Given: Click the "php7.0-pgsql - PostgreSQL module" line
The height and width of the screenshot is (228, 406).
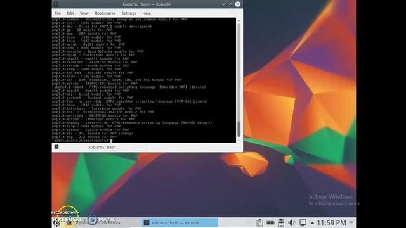Looking at the screenshot, I should point(93,55).
